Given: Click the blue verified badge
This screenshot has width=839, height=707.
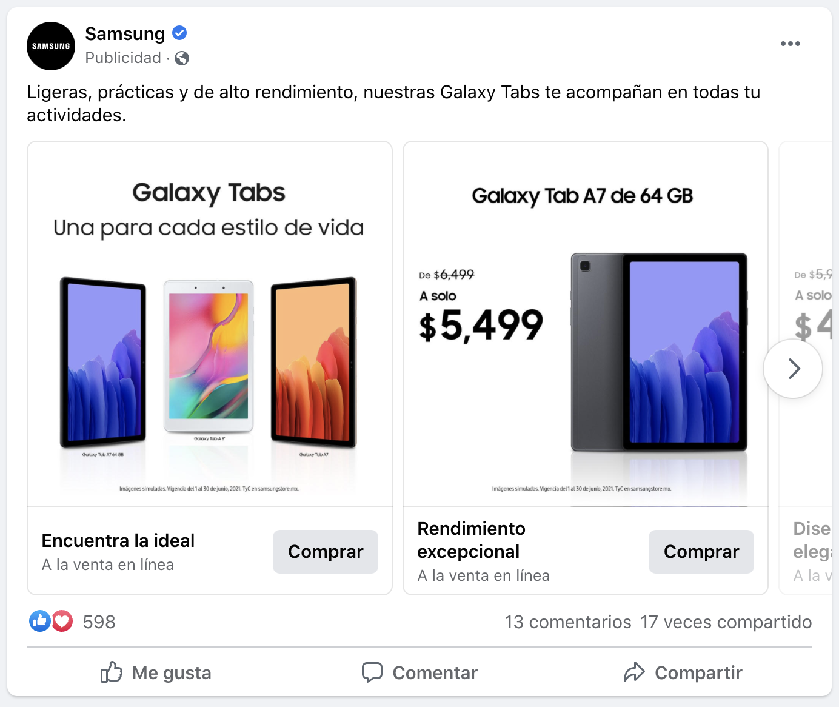Looking at the screenshot, I should 179,33.
